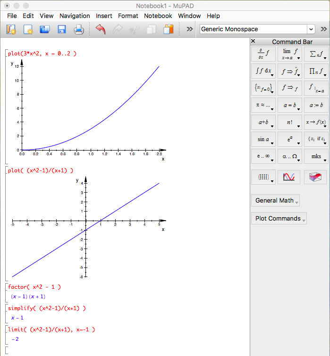Viewport: 330px width, 356px height.
Task: Open a file with the Open icon
Action: coord(45,29)
